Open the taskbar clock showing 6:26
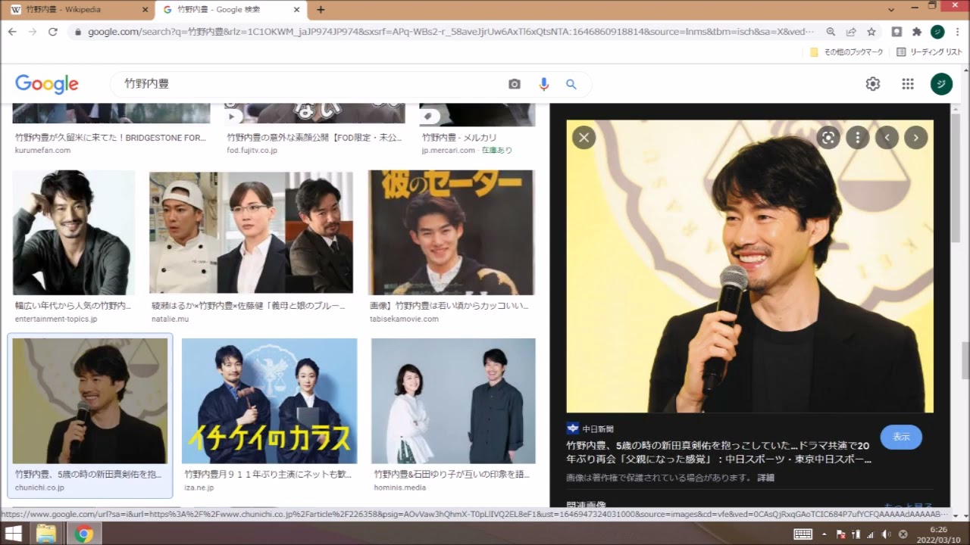The height and width of the screenshot is (545, 970). [938, 534]
